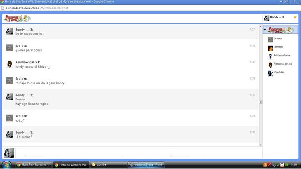Click the Droider username in the sidebar list
The image size is (301, 169).
point(278,38)
